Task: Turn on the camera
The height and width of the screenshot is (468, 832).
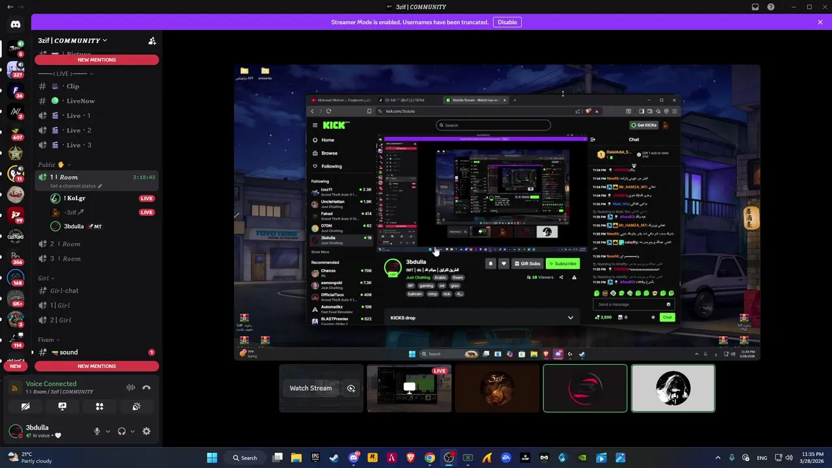Action: tap(25, 406)
